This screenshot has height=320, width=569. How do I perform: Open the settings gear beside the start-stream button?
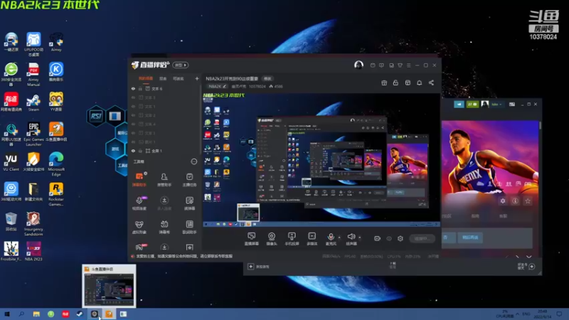[x=400, y=238]
